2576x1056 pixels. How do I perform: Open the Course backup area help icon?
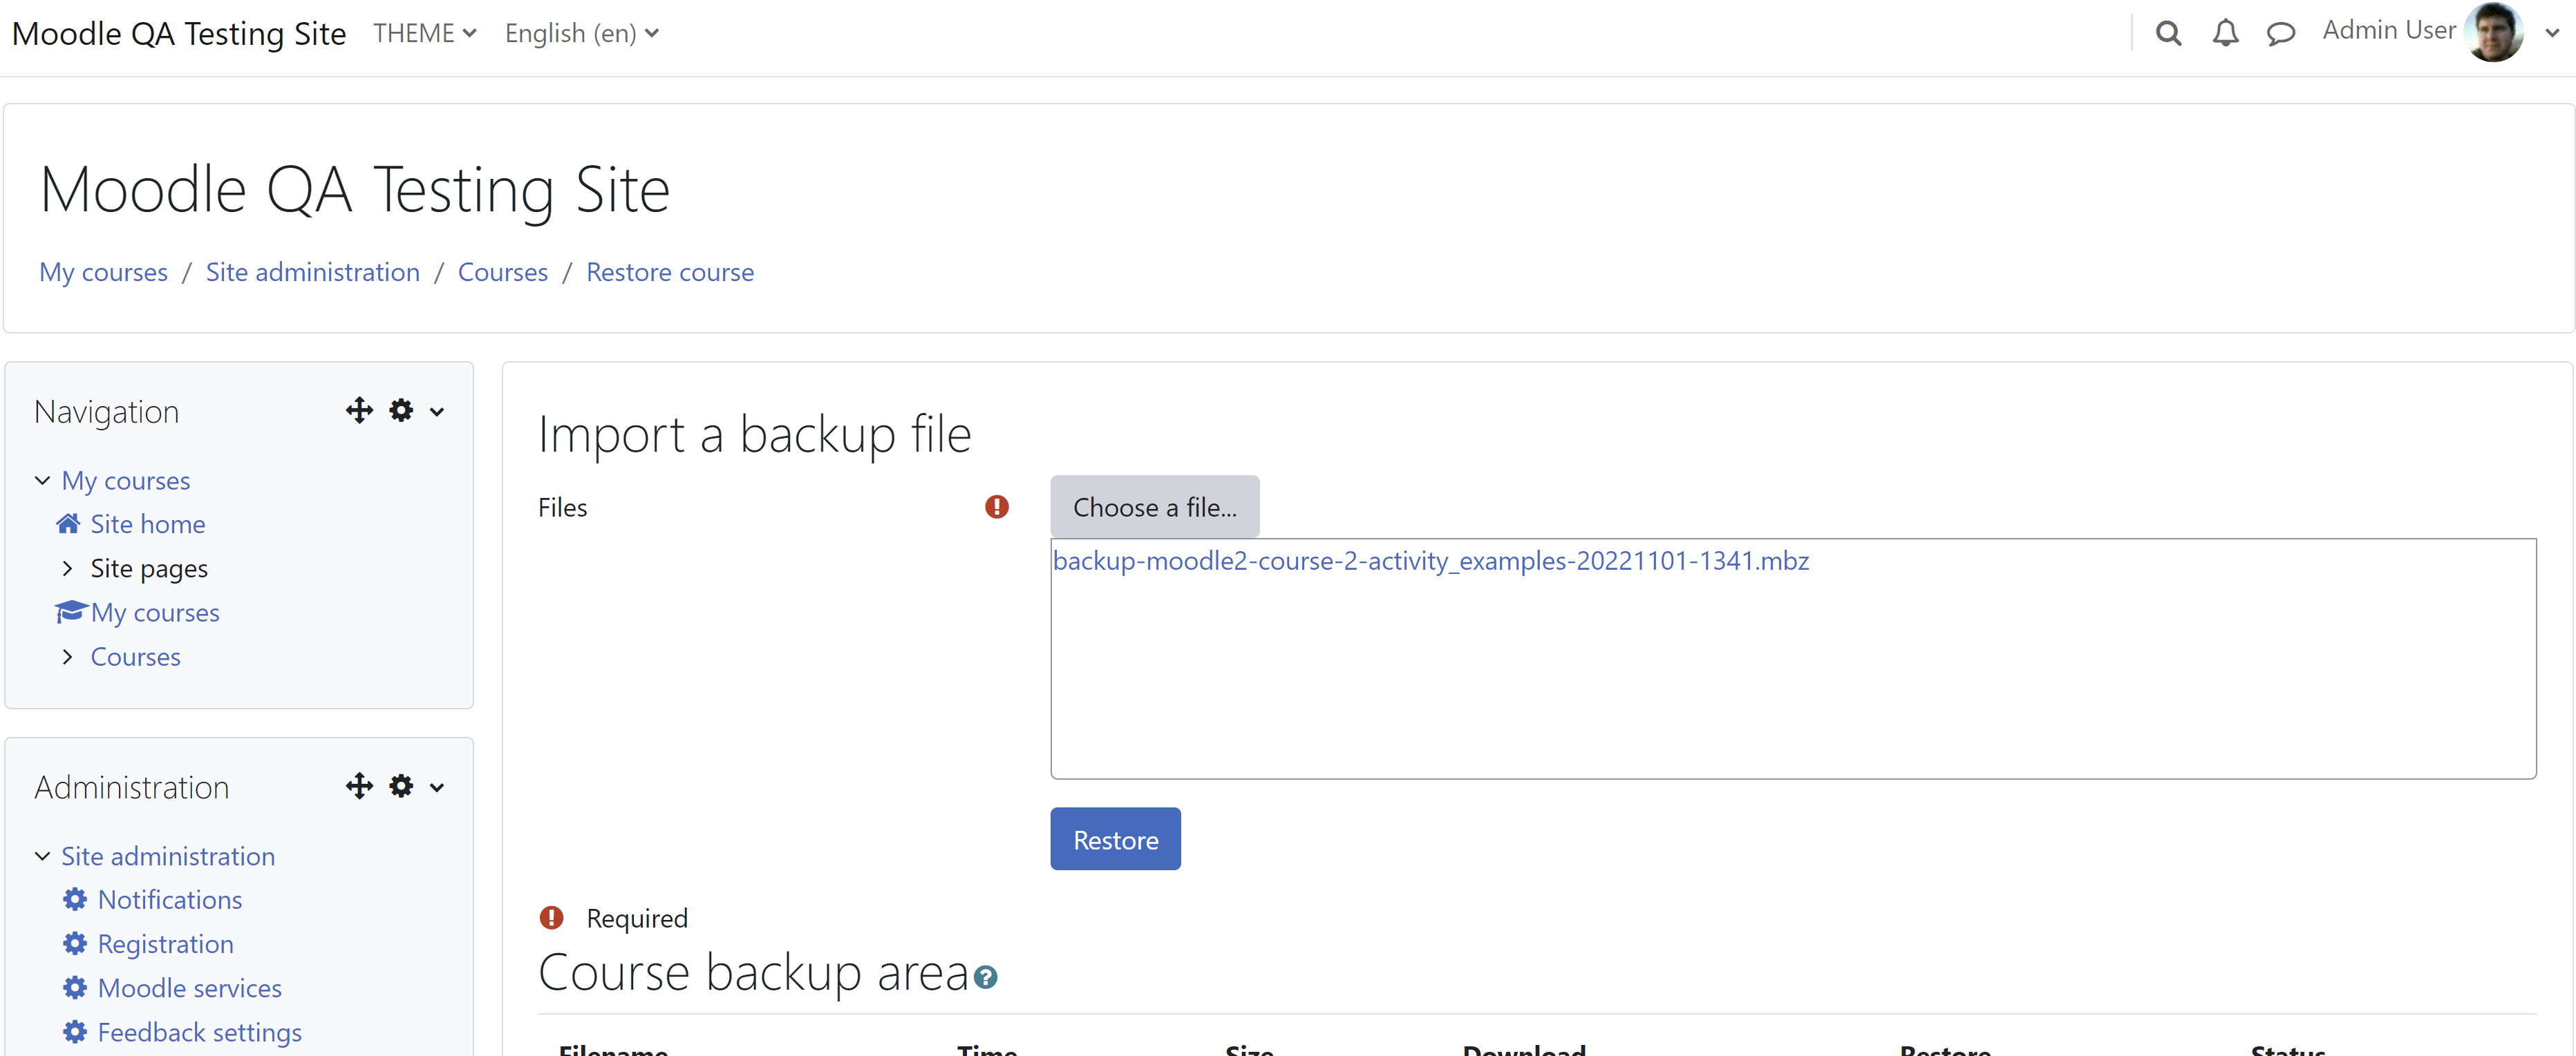click(986, 977)
